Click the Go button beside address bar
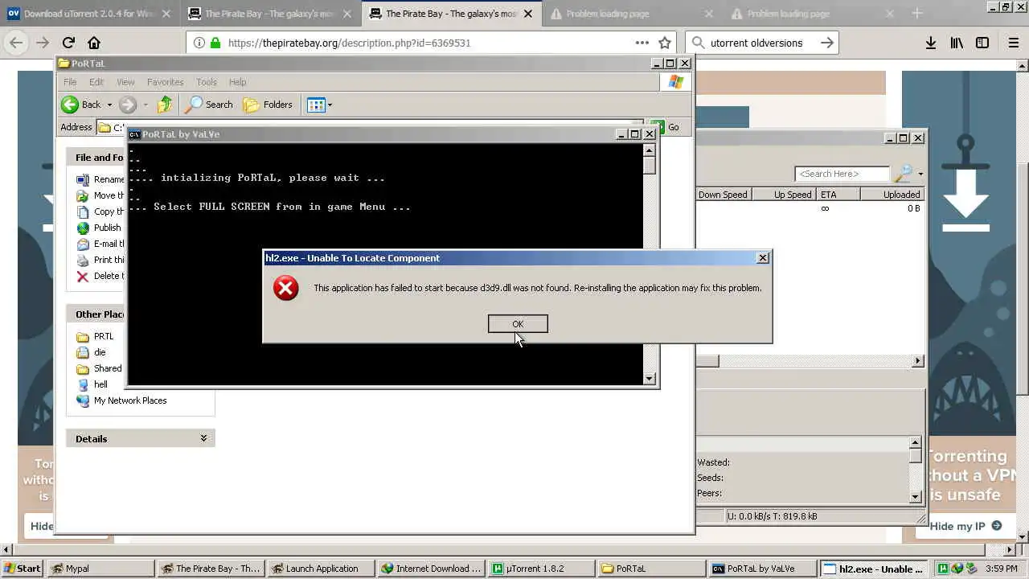The width and height of the screenshot is (1029, 579). [x=667, y=127]
